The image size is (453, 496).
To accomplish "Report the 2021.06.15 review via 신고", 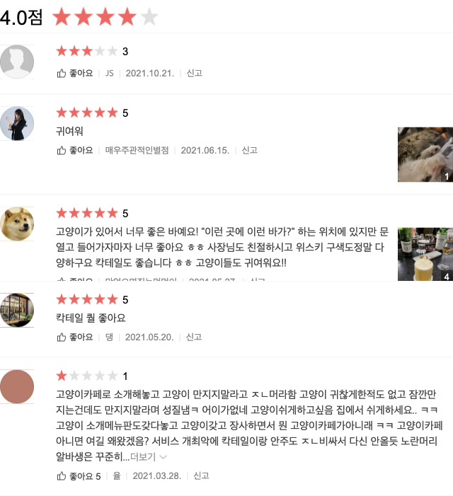I will coord(250,150).
